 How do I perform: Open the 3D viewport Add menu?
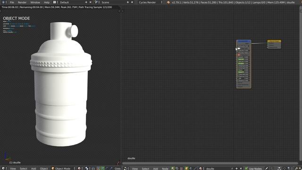point(34,169)
